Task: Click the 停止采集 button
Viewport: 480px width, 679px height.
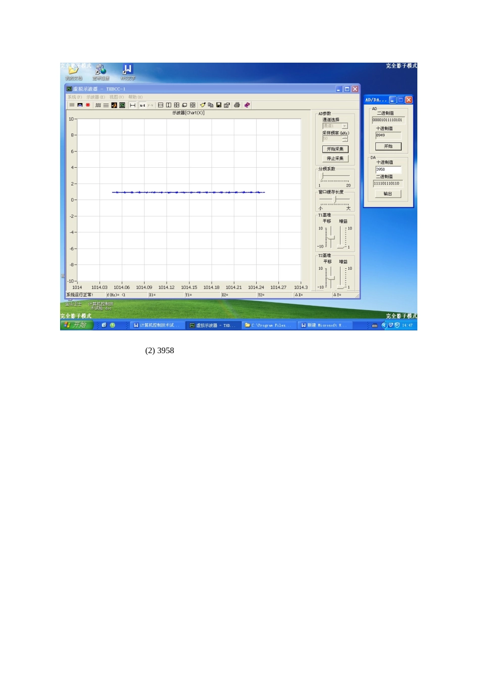Action: [335, 159]
